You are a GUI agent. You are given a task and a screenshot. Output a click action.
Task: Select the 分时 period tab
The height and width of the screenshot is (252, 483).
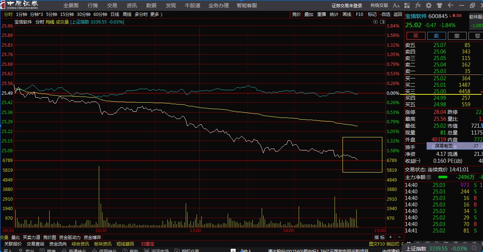click(8, 14)
